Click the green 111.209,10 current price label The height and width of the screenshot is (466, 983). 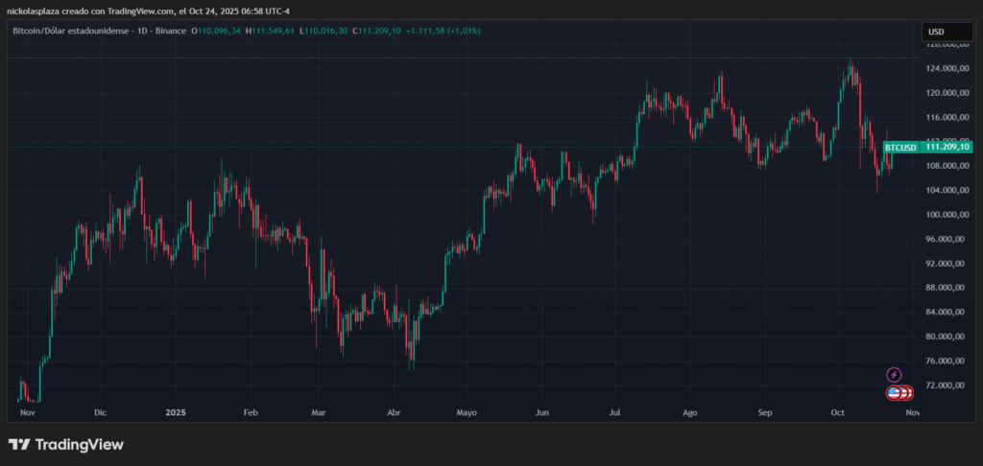[x=946, y=148]
